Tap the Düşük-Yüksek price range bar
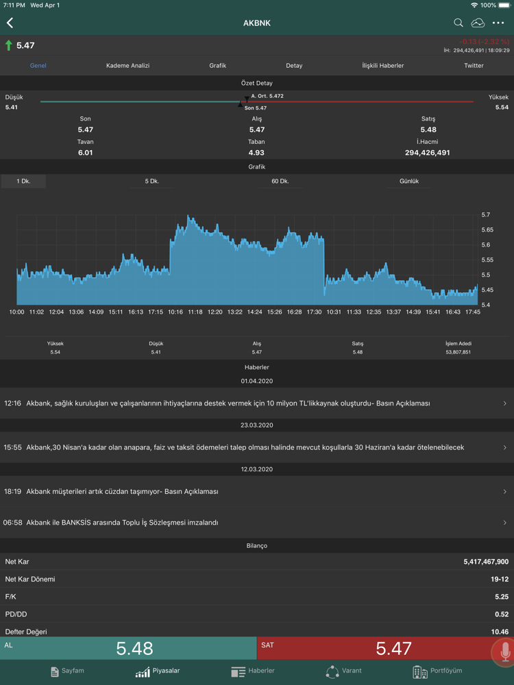This screenshot has width=514, height=685. point(257,102)
